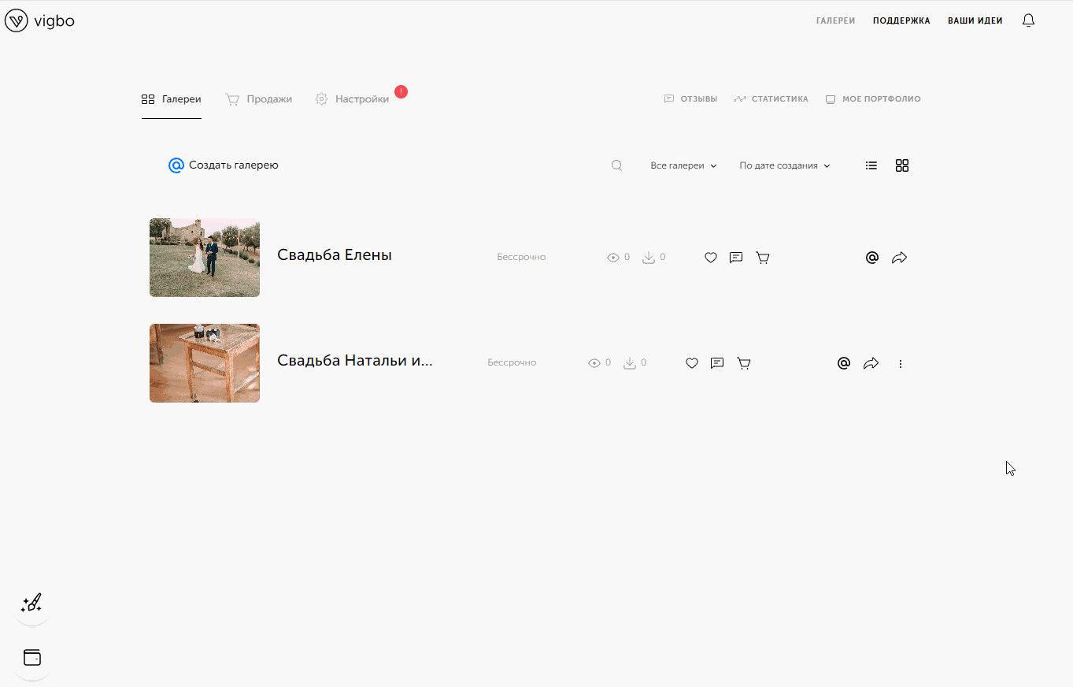Expand the Все галереи filter dropdown
The height and width of the screenshot is (687, 1073).
coord(683,165)
